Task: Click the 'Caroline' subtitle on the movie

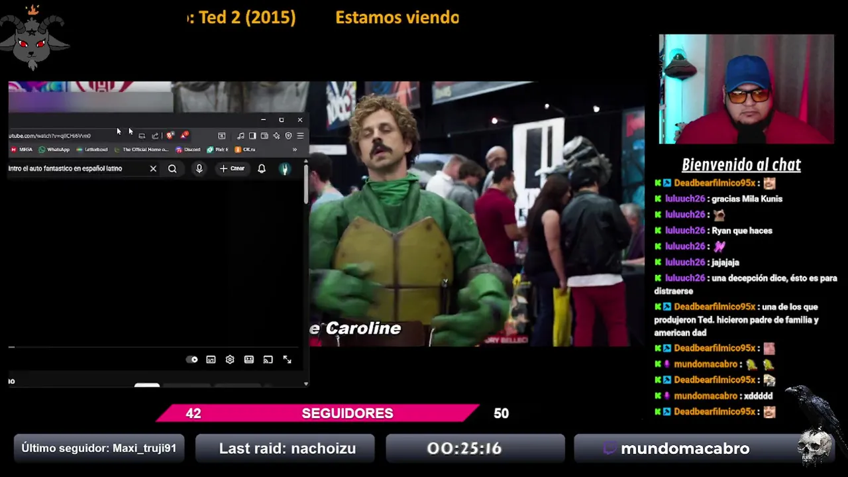Action: (x=363, y=329)
